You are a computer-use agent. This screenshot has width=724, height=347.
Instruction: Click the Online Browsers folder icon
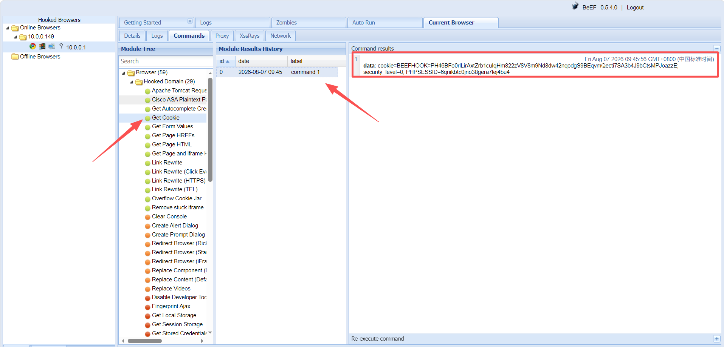pos(15,28)
